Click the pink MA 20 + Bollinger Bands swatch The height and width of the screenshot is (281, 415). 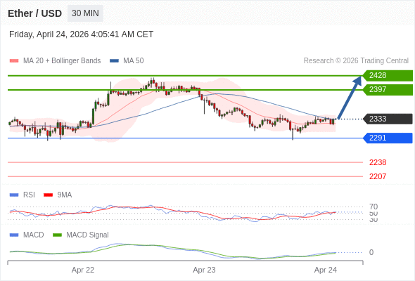(x=14, y=61)
